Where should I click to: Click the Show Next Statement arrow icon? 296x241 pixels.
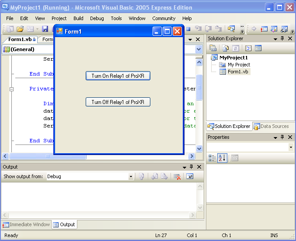[254, 29]
